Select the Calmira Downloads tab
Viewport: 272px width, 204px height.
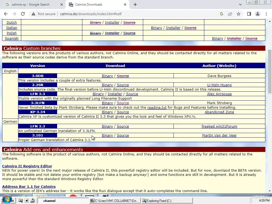97,5
